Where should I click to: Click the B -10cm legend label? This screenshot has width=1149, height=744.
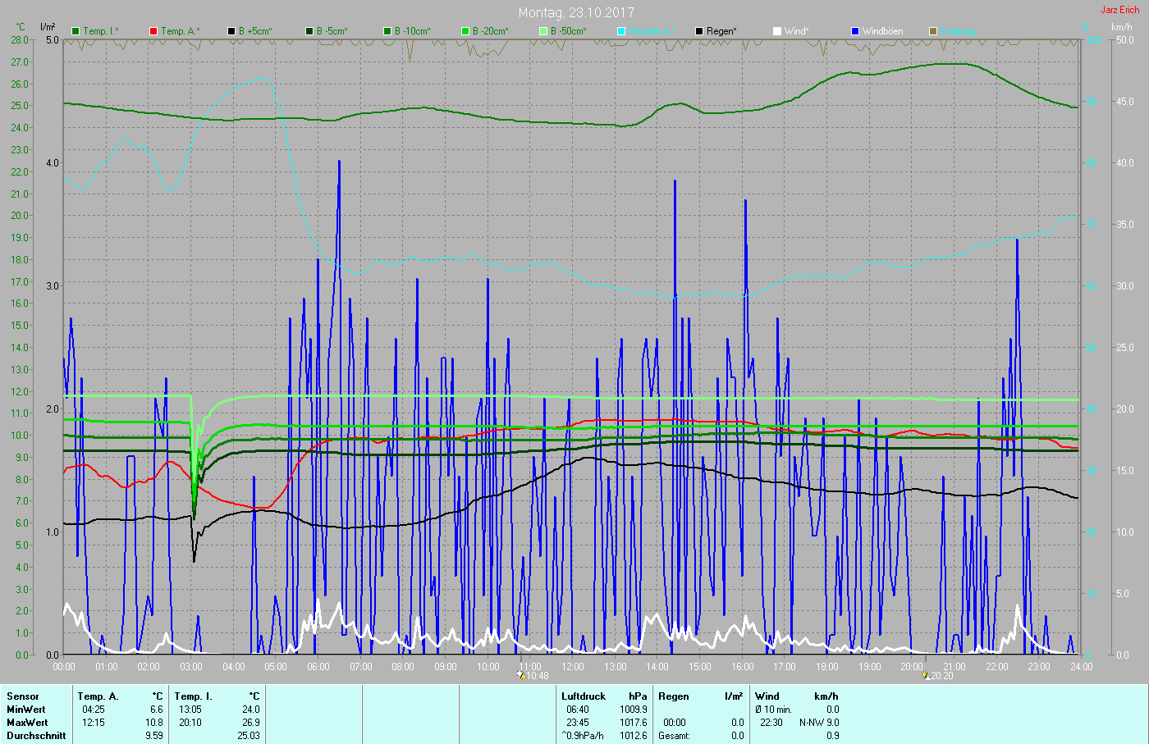412,31
